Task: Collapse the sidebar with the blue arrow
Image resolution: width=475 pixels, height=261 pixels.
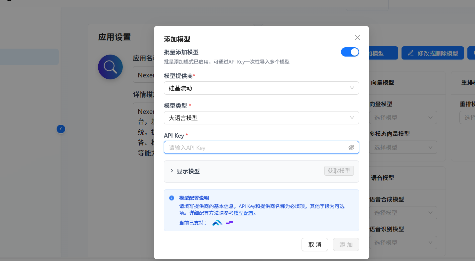Action: click(61, 129)
